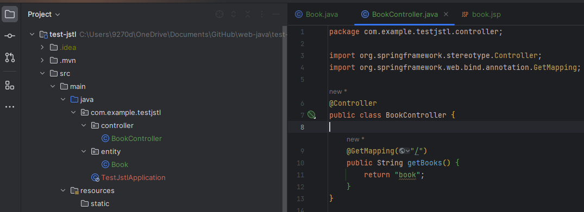Click the @Controller annotation
Viewport: 584px width, 212px height.
click(353, 103)
